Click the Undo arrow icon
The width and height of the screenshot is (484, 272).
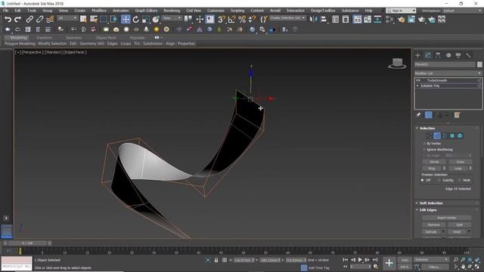pos(8,20)
